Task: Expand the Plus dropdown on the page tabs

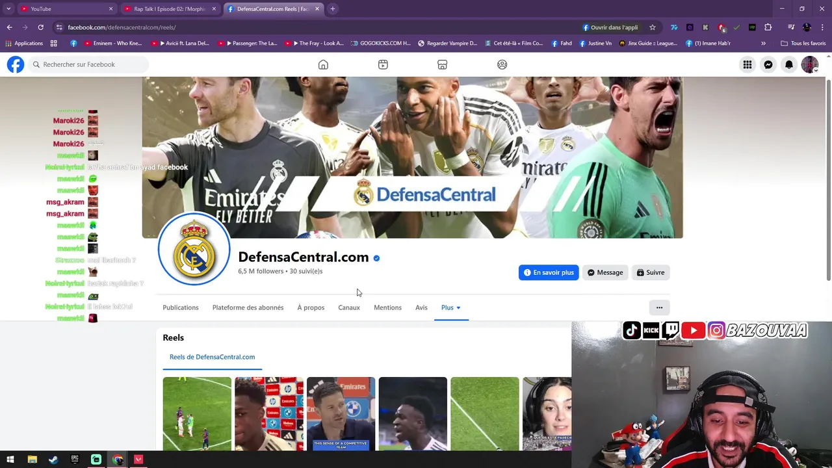Action: [x=450, y=307]
